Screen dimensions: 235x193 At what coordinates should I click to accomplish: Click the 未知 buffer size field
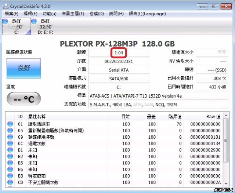click(212, 52)
